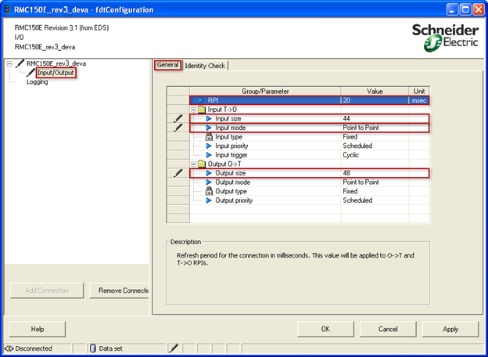This screenshot has width=488, height=357.
Task: Click the pencil icon in Output size row margin
Action: click(x=178, y=173)
